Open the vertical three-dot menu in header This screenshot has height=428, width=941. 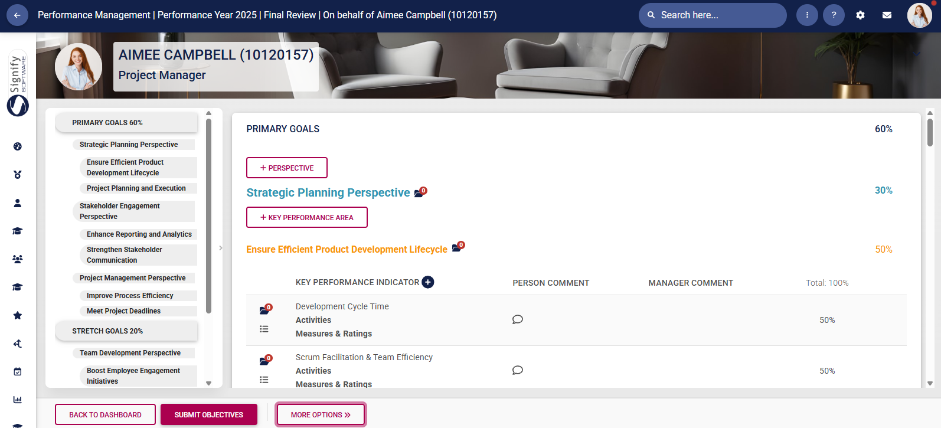point(807,15)
